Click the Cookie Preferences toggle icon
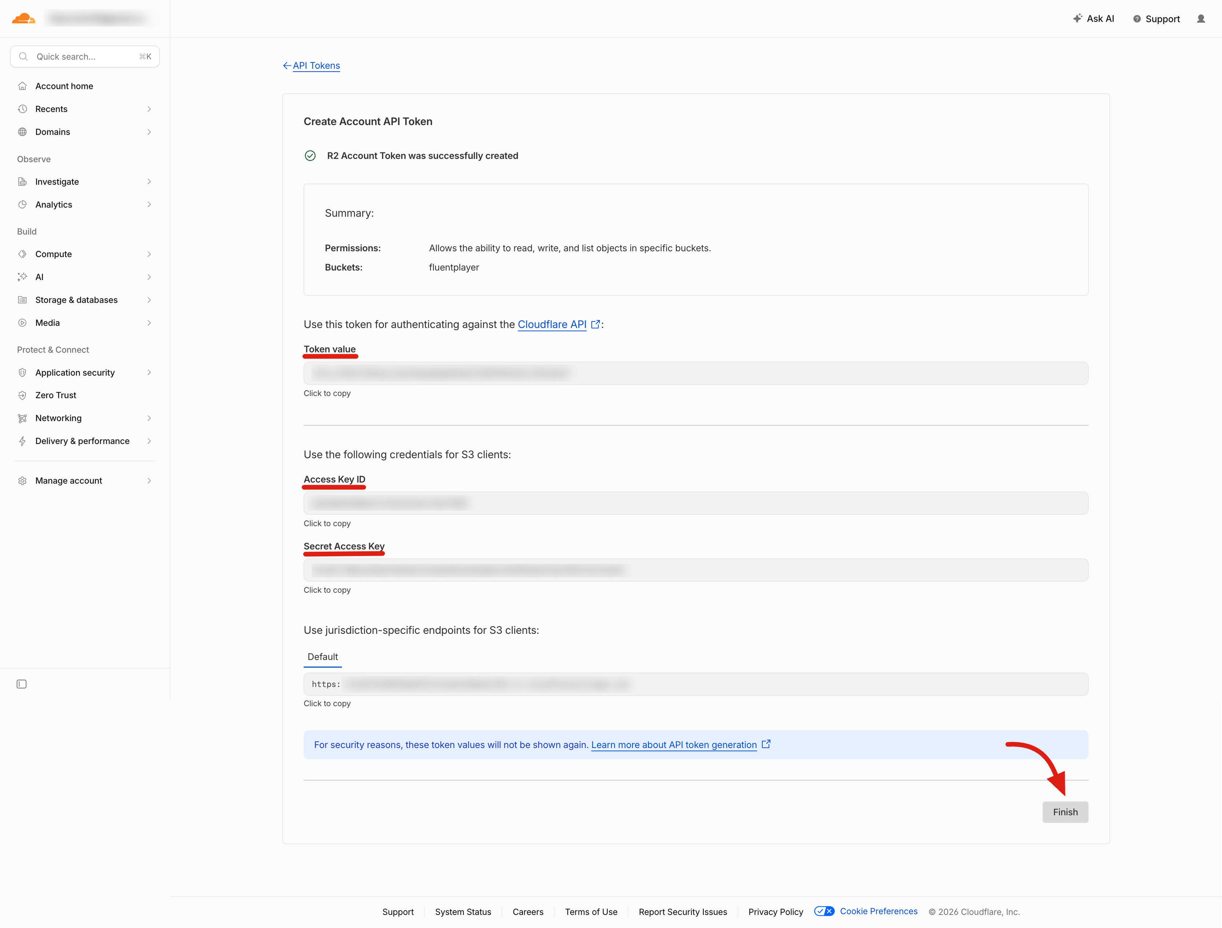The image size is (1222, 928). (x=824, y=911)
